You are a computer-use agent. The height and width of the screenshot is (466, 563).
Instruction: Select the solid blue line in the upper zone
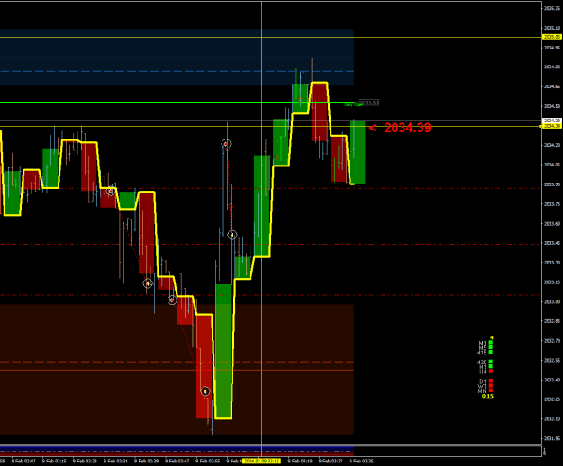click(x=177, y=58)
